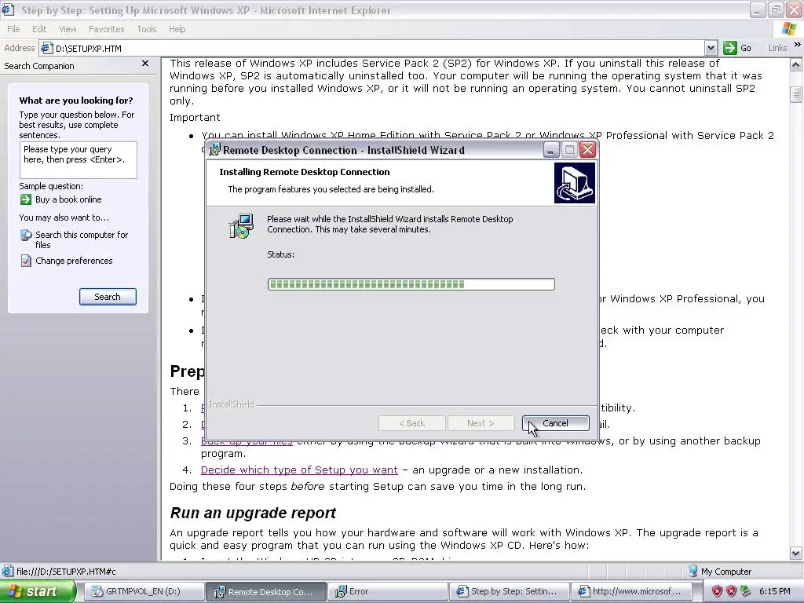
Task: Click the installation progress bar
Action: 411,284
